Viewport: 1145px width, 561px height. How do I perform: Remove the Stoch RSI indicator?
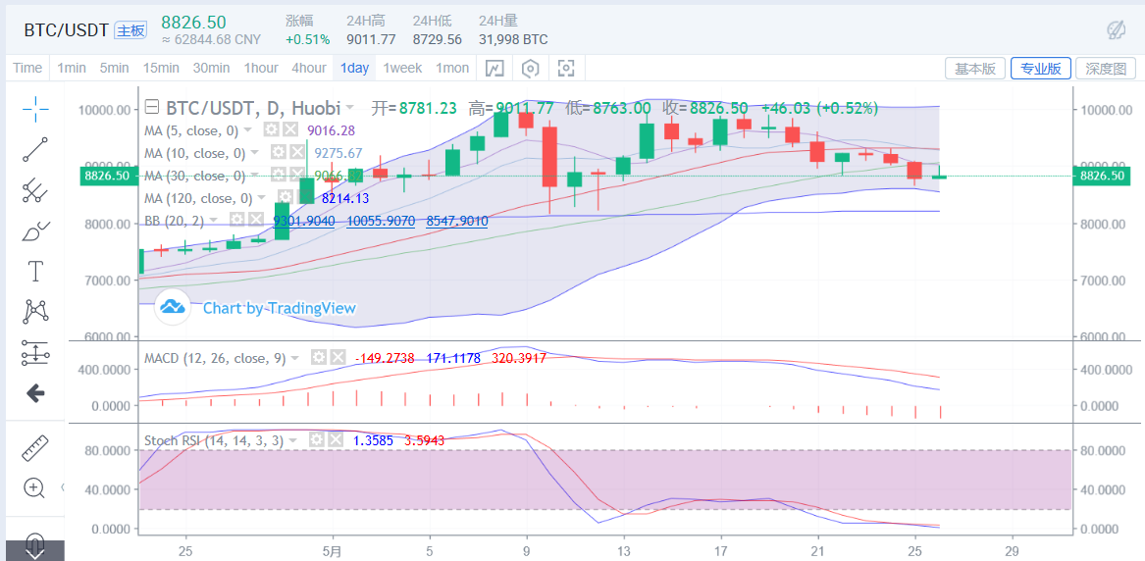(336, 440)
